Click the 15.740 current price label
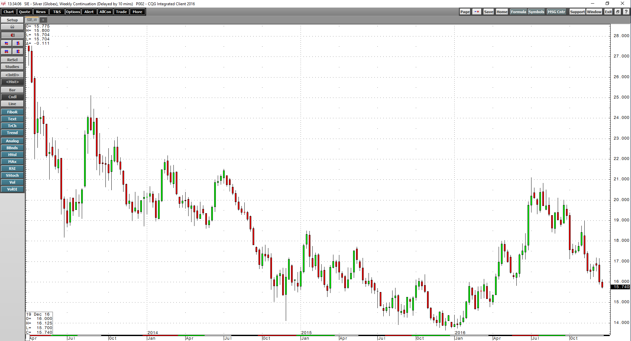Screen dimensions: 631x341 [620, 287]
